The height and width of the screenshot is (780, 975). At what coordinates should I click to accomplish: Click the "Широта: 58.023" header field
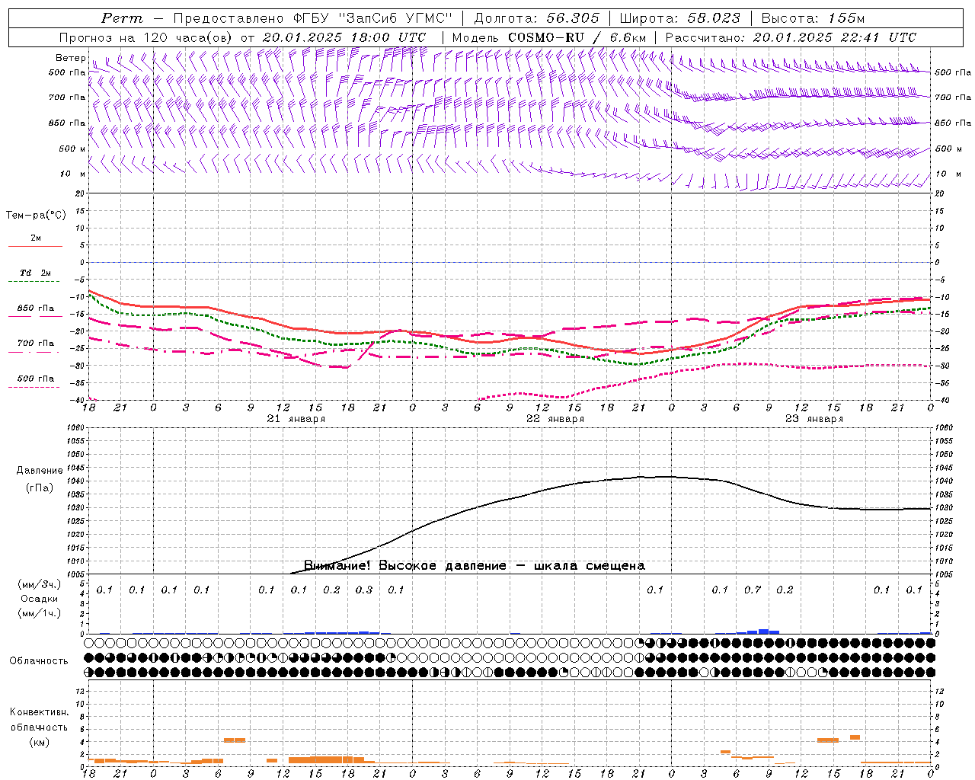tap(680, 18)
